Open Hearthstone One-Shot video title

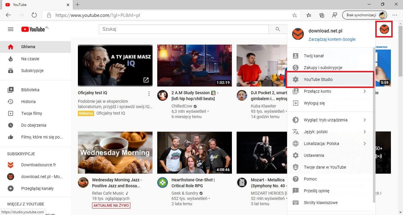click(x=193, y=183)
